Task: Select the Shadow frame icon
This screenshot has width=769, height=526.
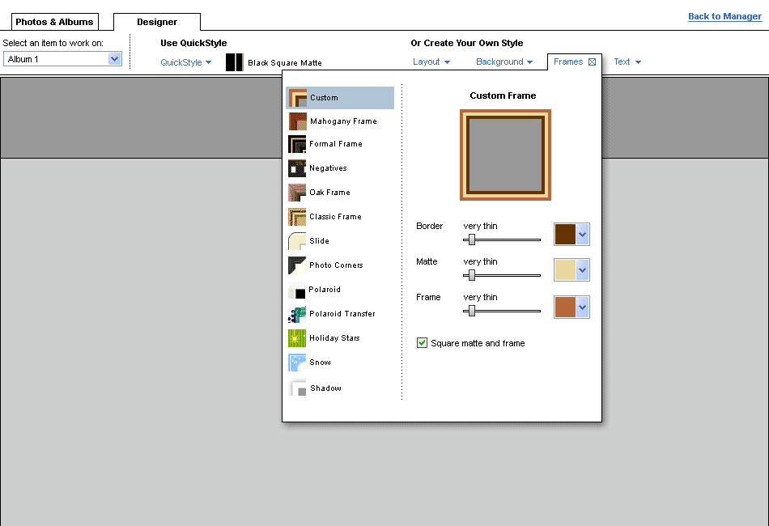Action: click(x=297, y=388)
